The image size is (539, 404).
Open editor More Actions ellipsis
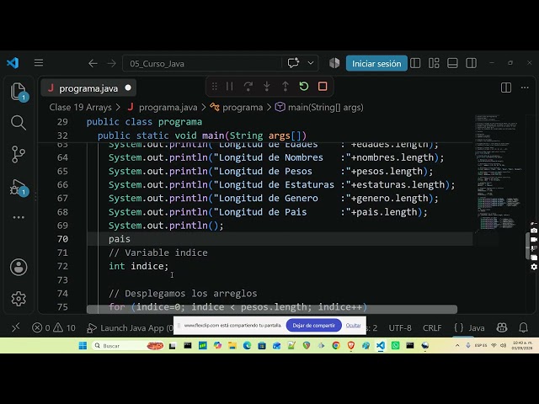[x=525, y=88]
